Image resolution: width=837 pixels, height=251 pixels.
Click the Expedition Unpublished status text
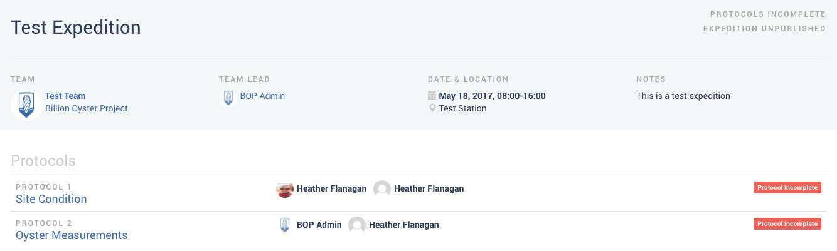click(764, 28)
